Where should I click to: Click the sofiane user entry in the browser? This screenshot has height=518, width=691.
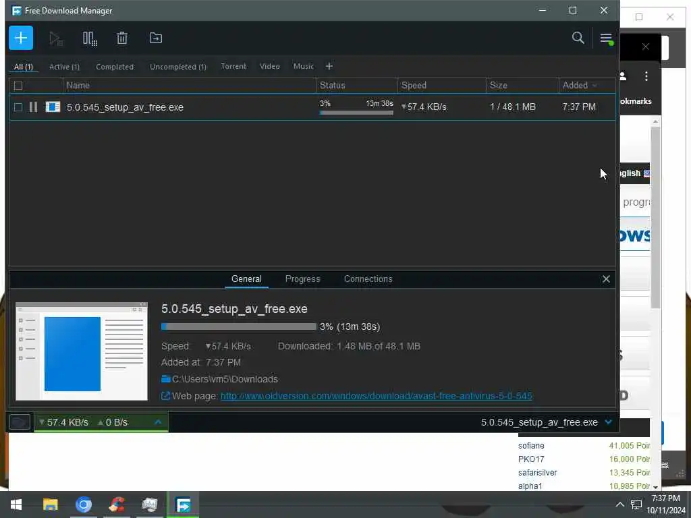point(531,446)
